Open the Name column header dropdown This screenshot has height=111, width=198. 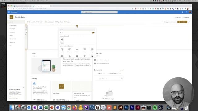(x=105, y=79)
